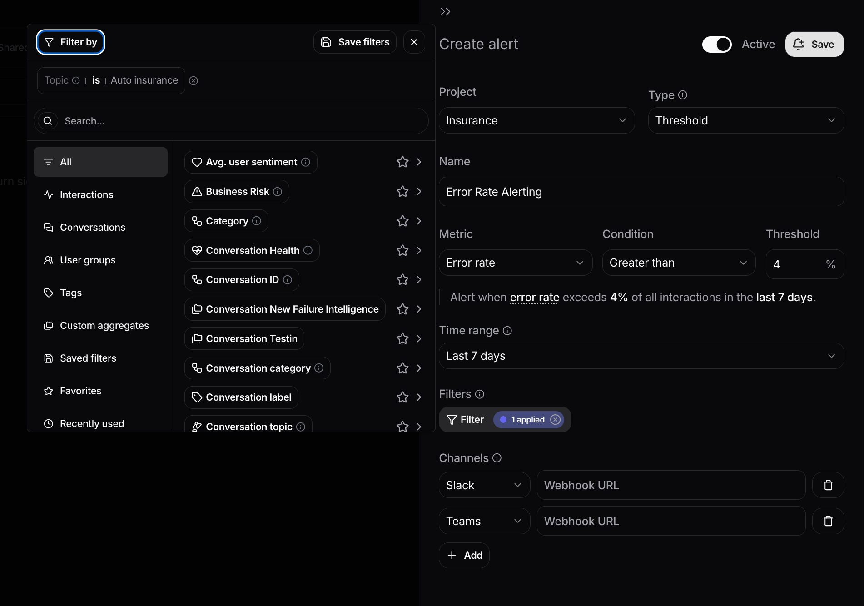Screen dimensions: 864x606
Task: Choose the Conversation ID filter
Action: (x=242, y=280)
